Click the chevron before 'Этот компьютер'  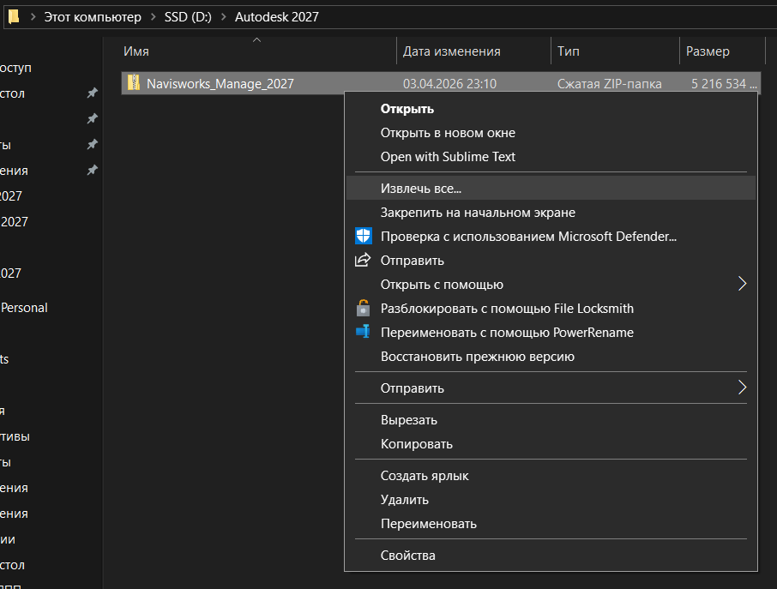point(33,17)
